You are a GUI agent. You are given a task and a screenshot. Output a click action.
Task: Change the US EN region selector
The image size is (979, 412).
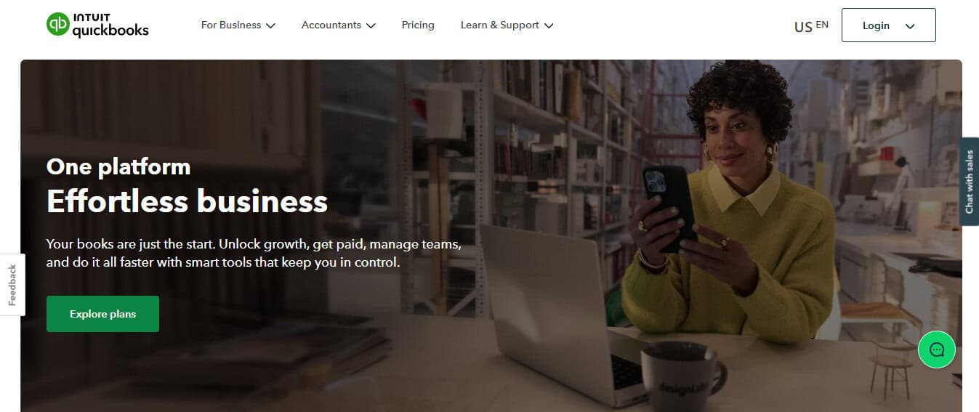[x=811, y=26]
